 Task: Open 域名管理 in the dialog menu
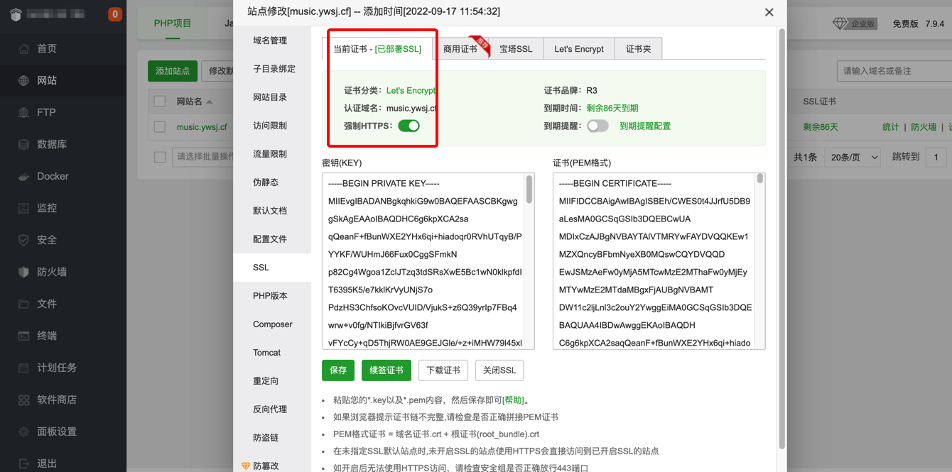point(272,40)
